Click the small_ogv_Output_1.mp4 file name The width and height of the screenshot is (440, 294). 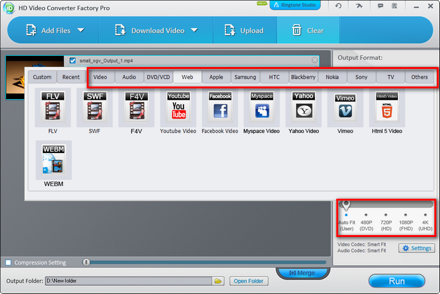106,61
